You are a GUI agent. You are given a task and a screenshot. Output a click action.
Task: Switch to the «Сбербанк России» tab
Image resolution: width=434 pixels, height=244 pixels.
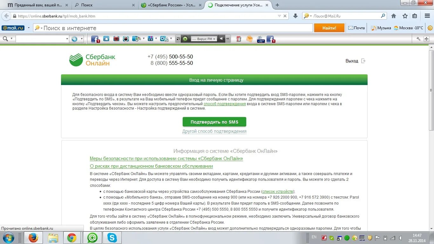pyautogui.click(x=172, y=5)
